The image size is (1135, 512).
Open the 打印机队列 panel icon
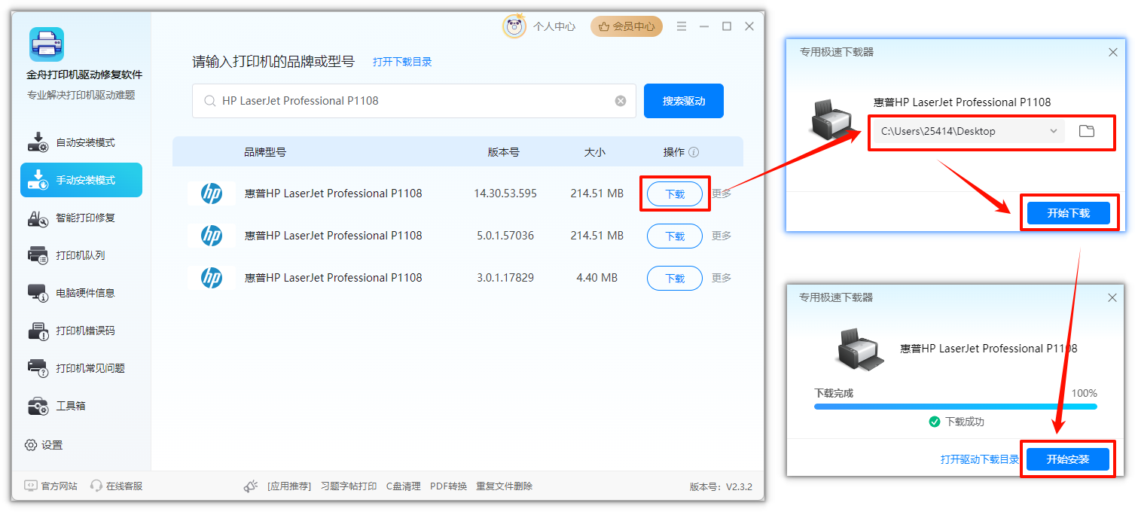(38, 255)
